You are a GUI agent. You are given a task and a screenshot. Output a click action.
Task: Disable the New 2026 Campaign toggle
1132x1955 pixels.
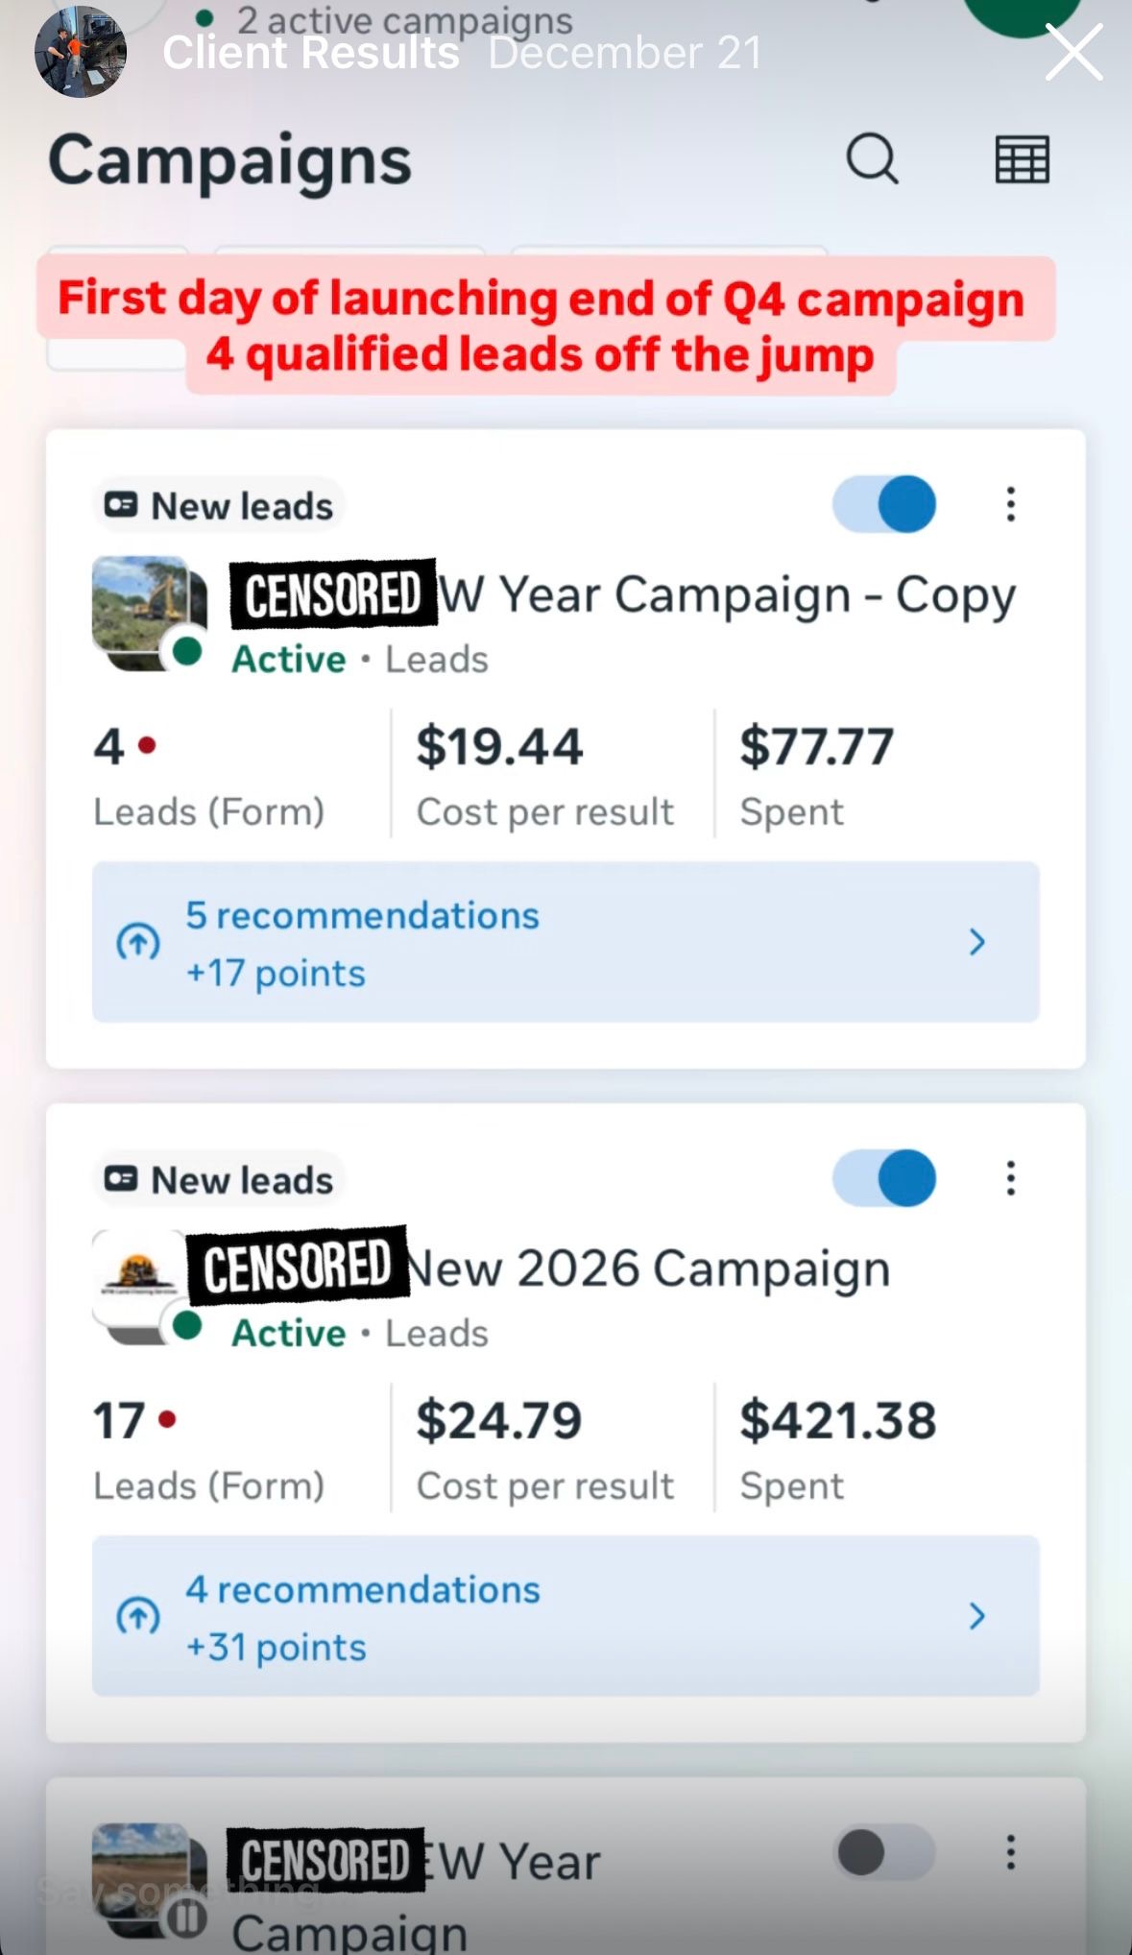pyautogui.click(x=884, y=1178)
